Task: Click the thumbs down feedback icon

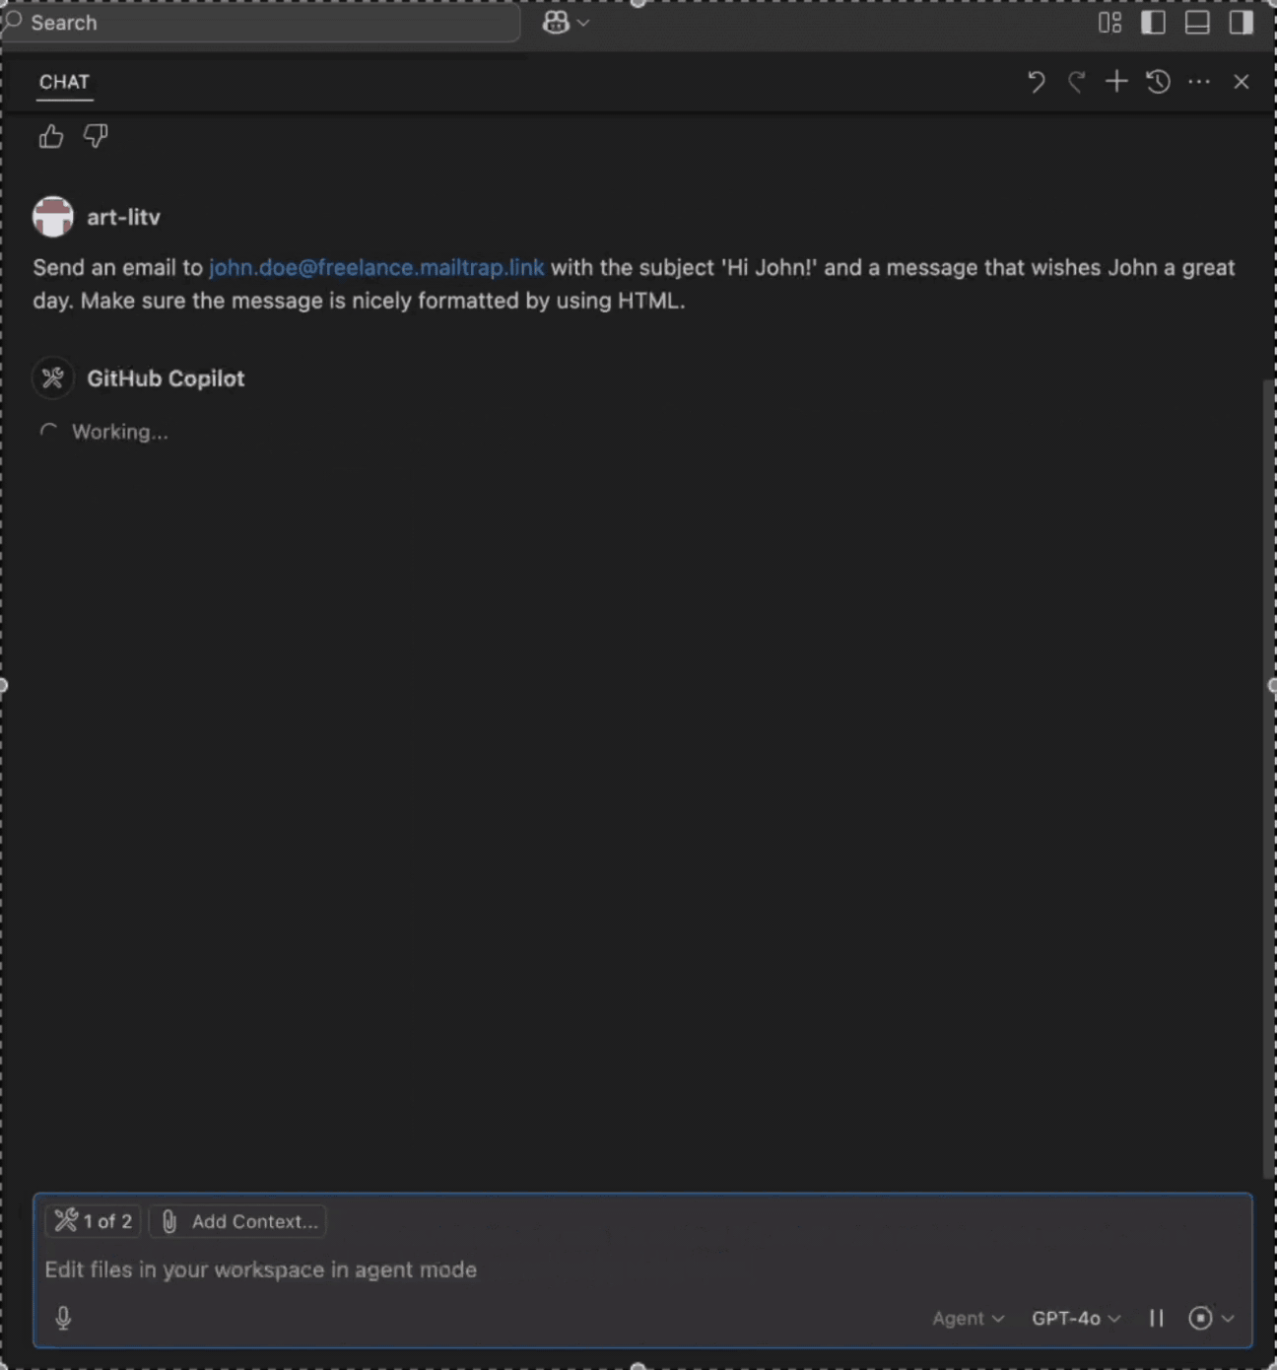Action: point(96,136)
